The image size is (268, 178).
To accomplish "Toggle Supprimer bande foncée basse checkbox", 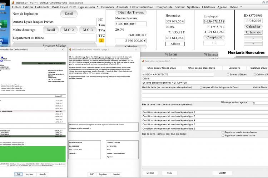I will 223,132.
